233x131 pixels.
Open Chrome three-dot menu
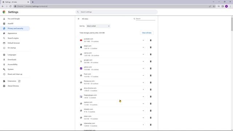(x=230, y=7)
